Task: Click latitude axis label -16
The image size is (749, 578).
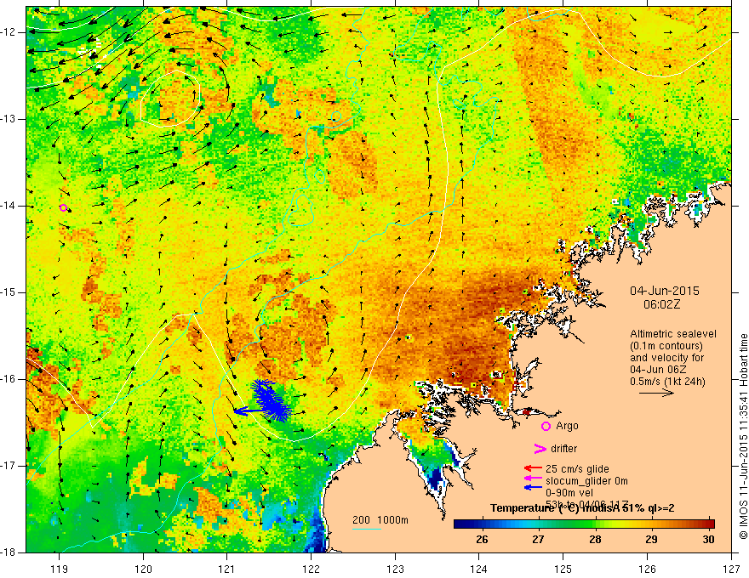Action: coord(9,379)
